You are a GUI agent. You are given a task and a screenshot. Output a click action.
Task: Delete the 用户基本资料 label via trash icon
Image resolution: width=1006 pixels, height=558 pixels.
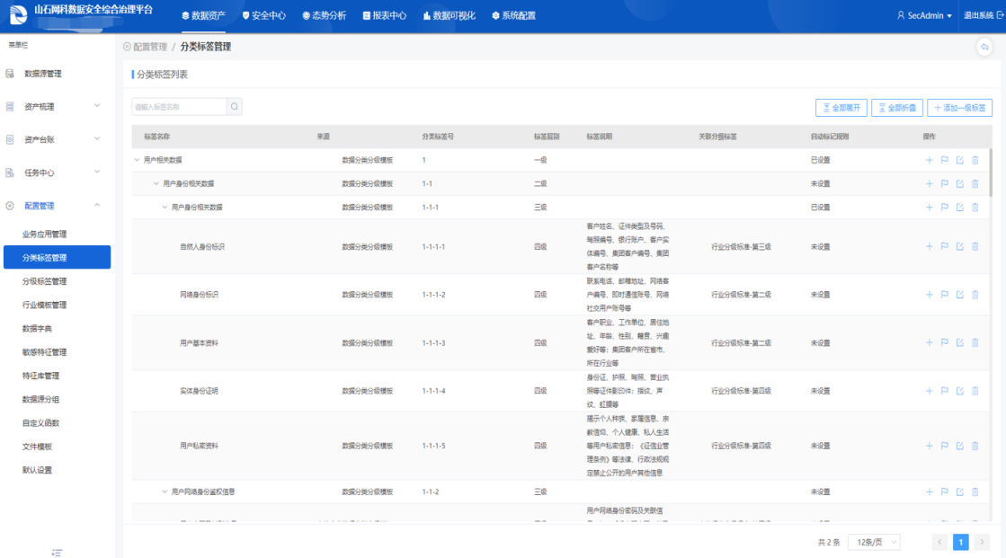tap(975, 342)
